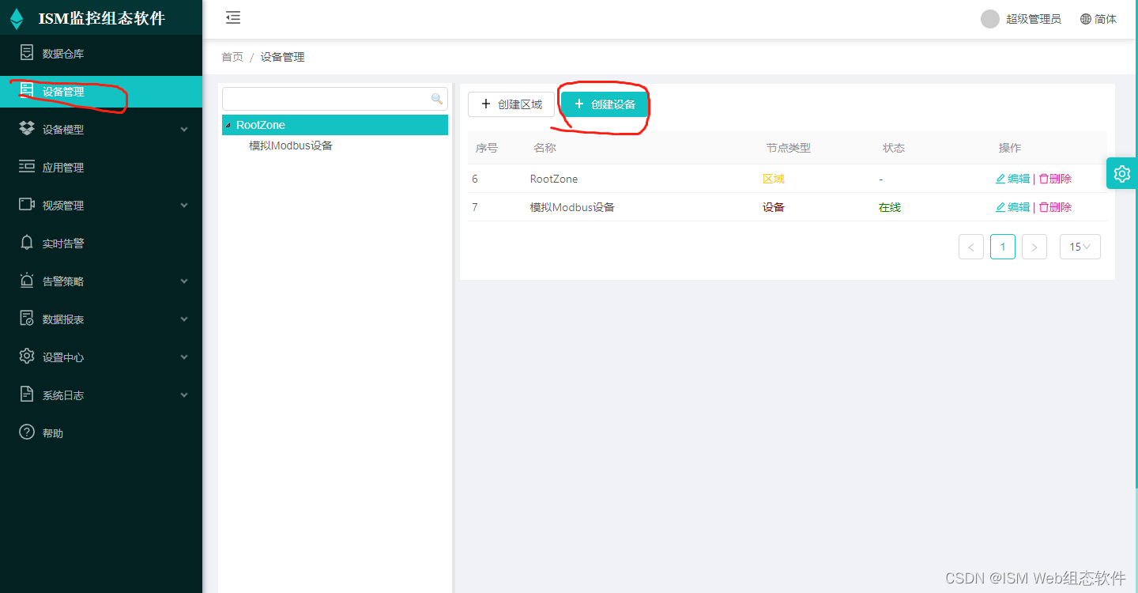This screenshot has height=593, width=1138.
Task: Expand 数据报表 submenu chevron
Action: pyautogui.click(x=184, y=319)
